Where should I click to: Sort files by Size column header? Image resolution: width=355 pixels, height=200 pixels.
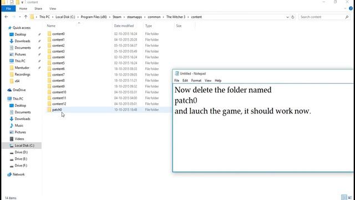(x=179, y=26)
